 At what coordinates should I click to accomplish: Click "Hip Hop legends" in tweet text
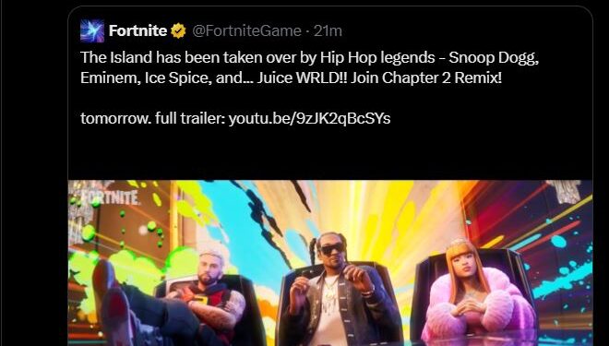[x=377, y=57]
